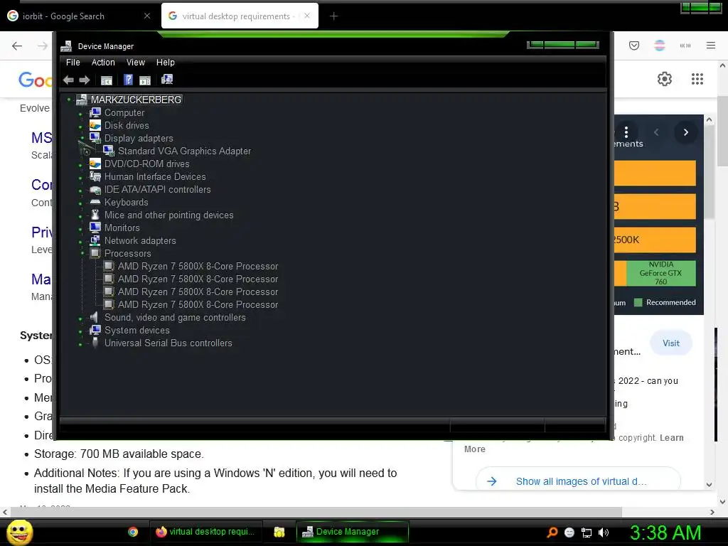Click the Scan for hardware changes icon

click(167, 80)
